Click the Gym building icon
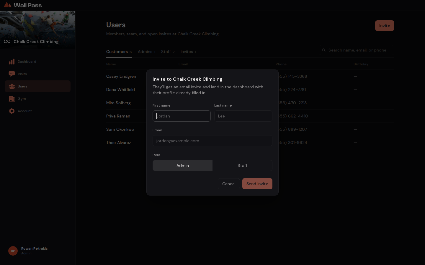This screenshot has height=265, width=425. [x=12, y=99]
